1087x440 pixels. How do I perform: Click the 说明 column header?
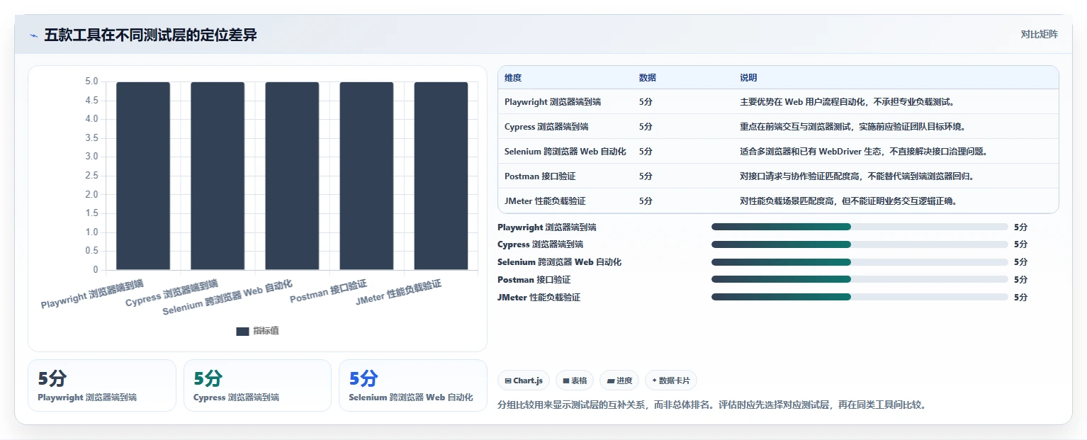click(748, 78)
